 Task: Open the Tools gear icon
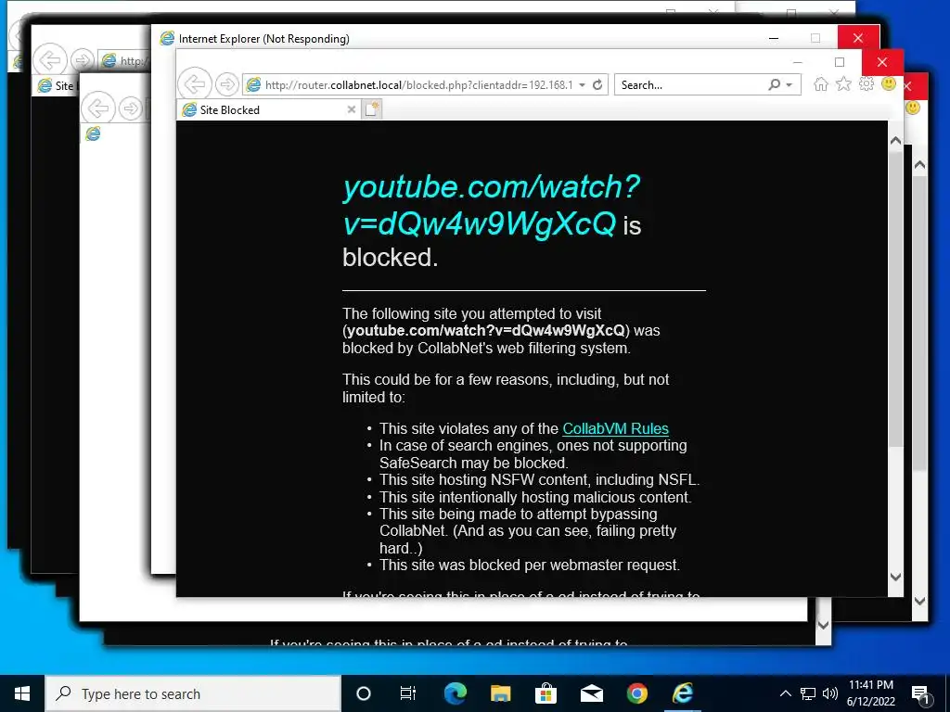867,84
